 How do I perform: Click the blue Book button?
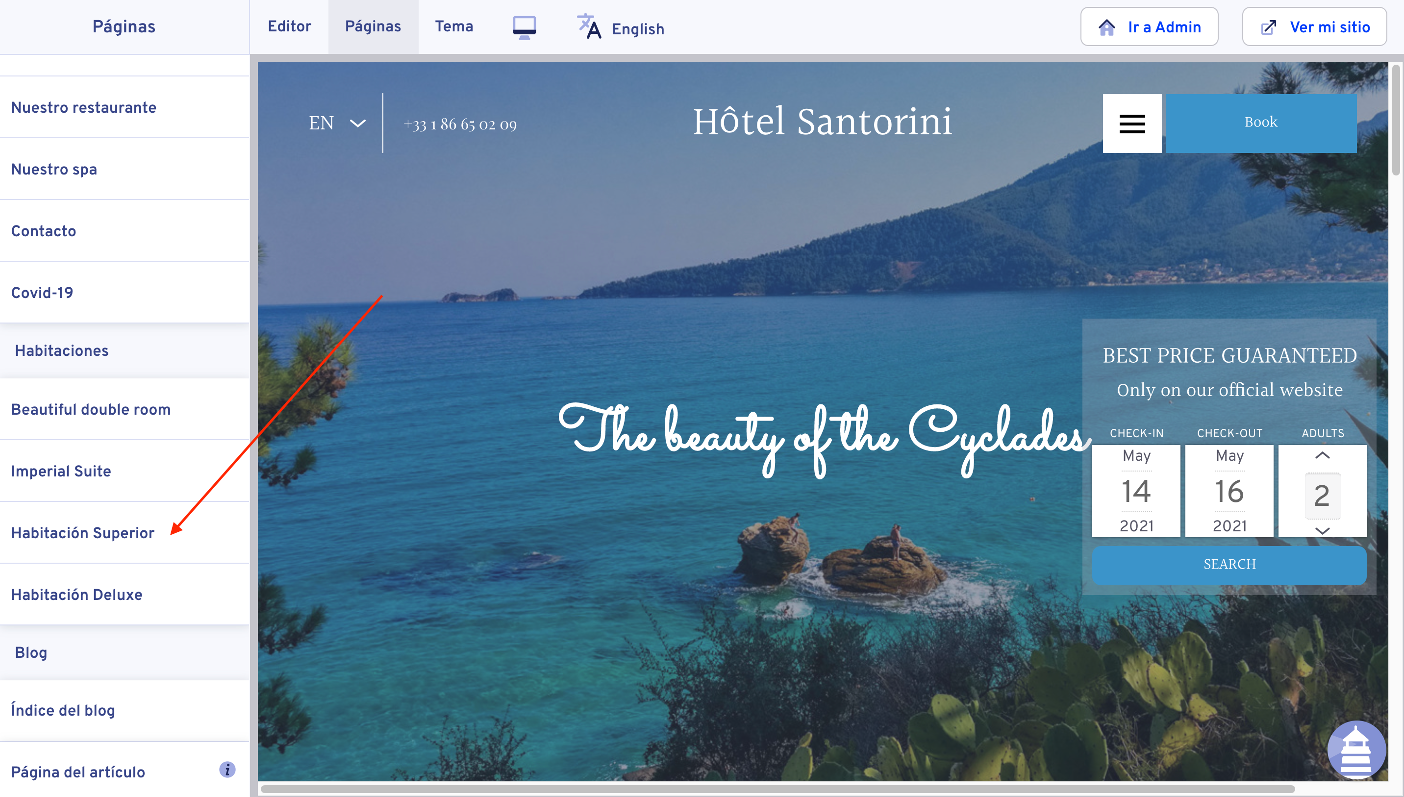[1260, 123]
